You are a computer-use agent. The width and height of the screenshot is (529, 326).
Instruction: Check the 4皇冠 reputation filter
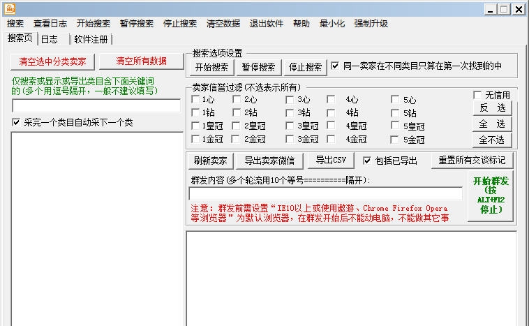[x=331, y=125]
